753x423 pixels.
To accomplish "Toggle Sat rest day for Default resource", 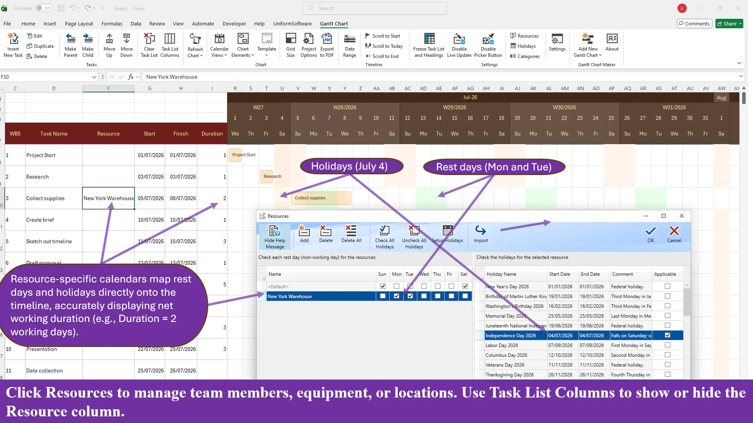I will pyautogui.click(x=465, y=286).
